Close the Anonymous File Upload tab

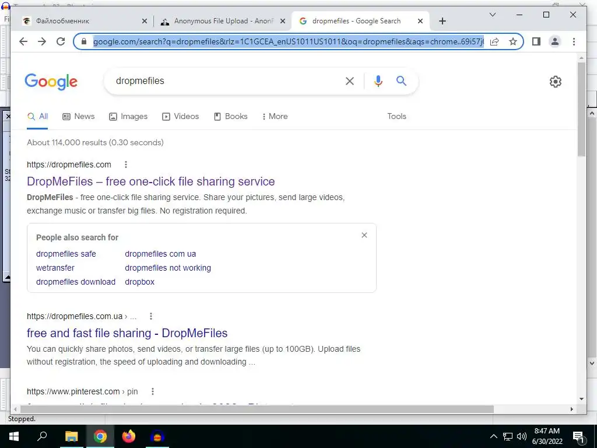point(283,22)
